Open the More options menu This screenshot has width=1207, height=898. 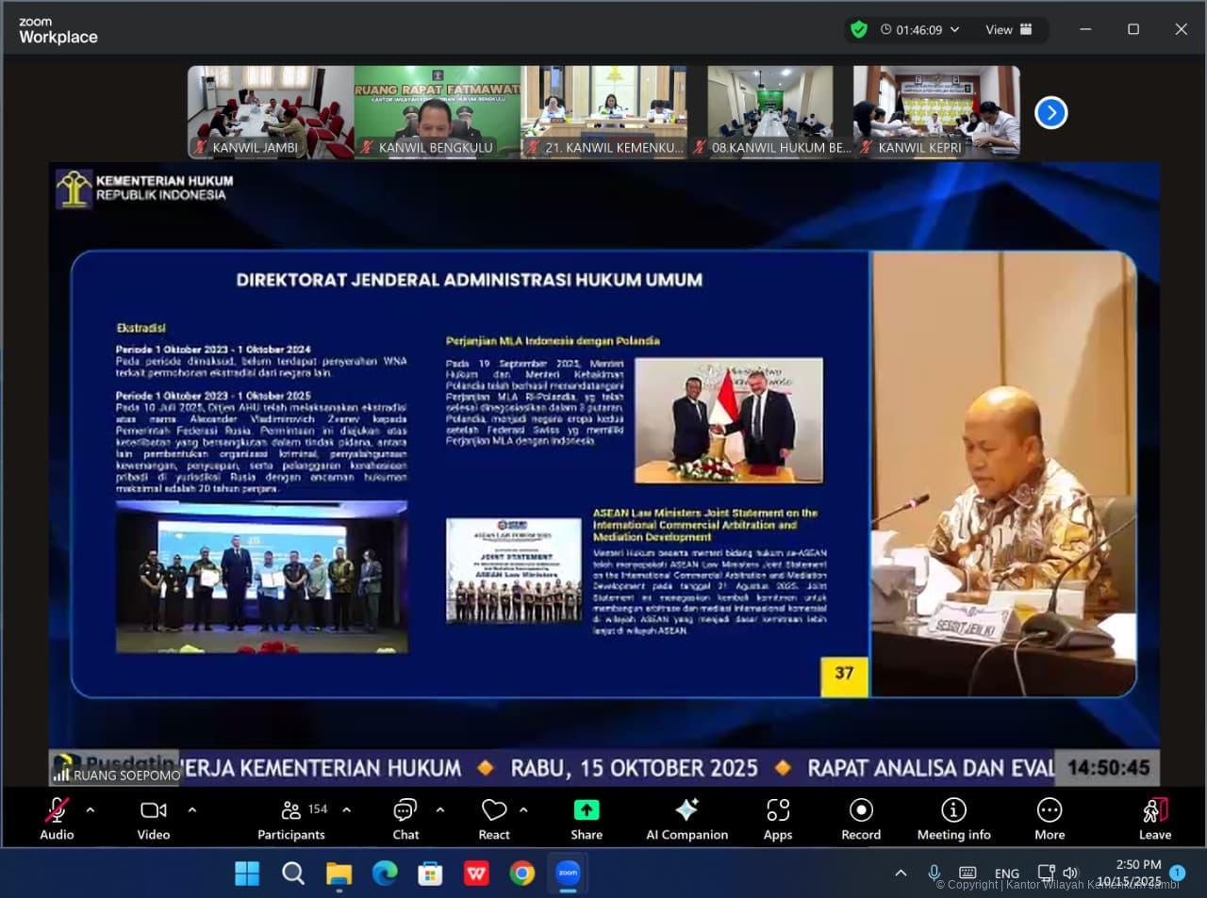tap(1049, 818)
